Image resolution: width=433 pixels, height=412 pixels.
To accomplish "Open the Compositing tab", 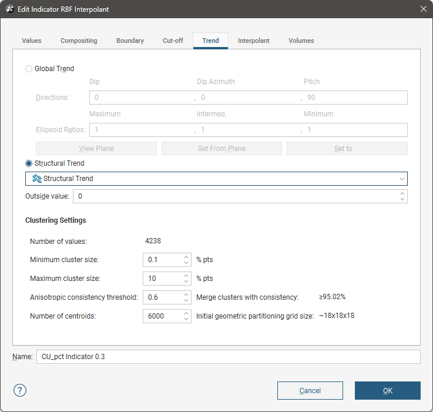I will pyautogui.click(x=79, y=41).
